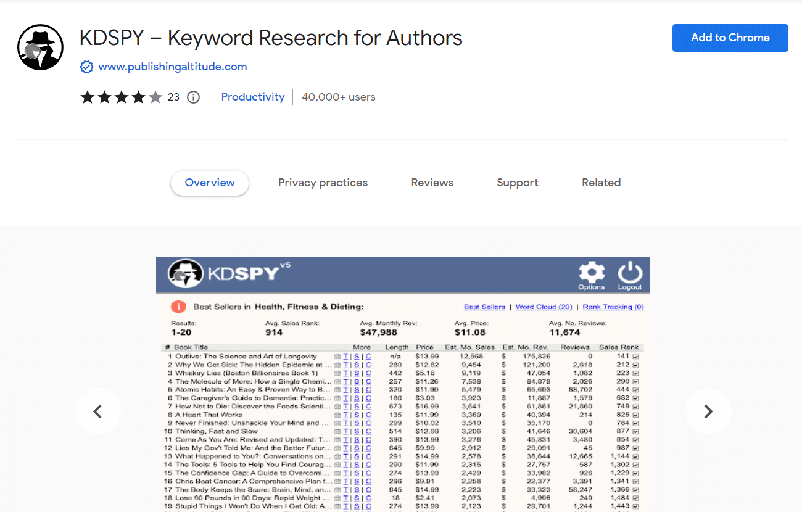Open the Word Cloud (20) link
The width and height of the screenshot is (802, 512).
544,307
